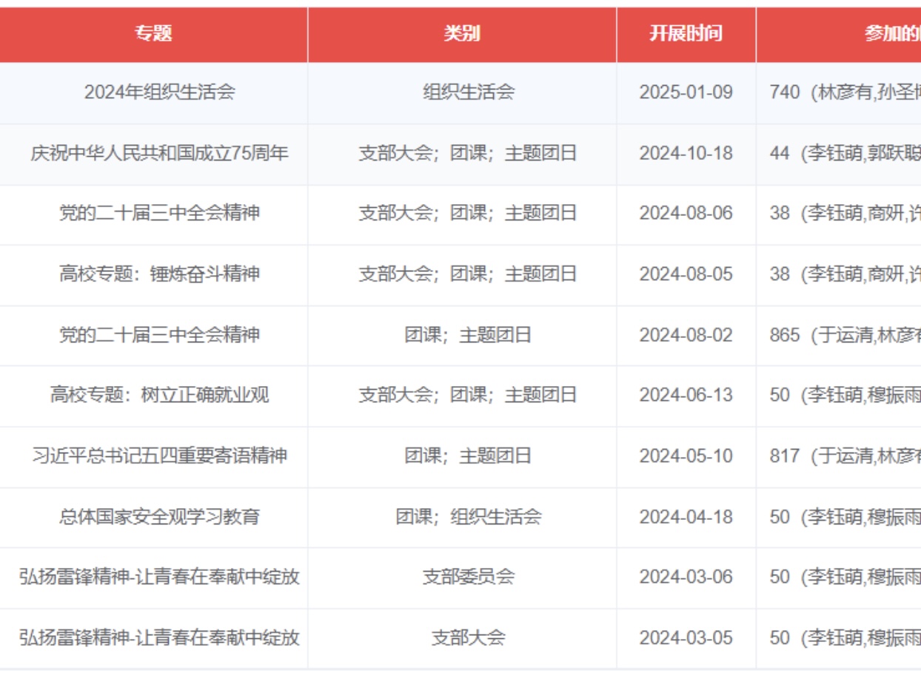Select 高校专题：树立正确就业观 topic
The image size is (921, 690).
[x=159, y=395]
